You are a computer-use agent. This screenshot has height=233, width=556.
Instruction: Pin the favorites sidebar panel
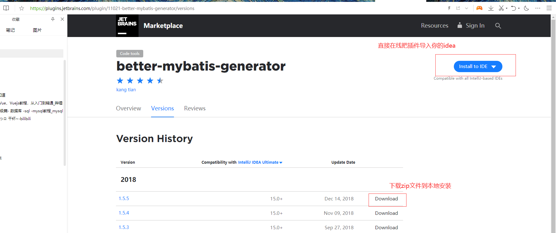pos(53,19)
